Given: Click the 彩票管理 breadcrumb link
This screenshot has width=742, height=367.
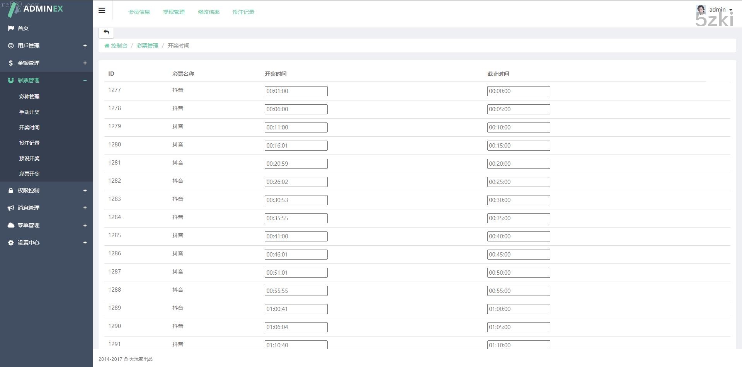Looking at the screenshot, I should (147, 46).
